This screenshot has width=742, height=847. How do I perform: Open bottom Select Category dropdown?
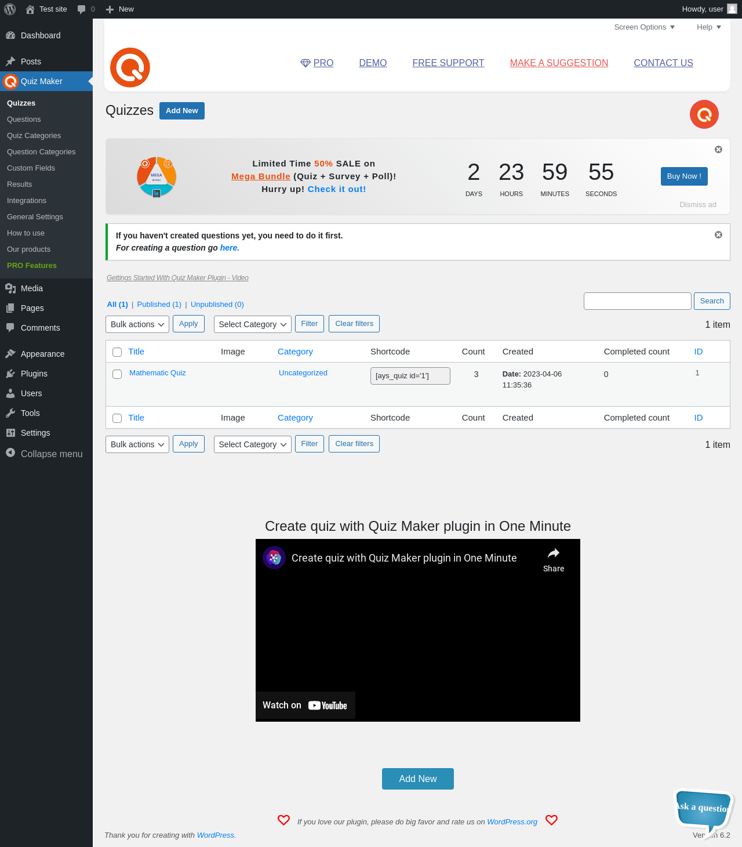[253, 444]
